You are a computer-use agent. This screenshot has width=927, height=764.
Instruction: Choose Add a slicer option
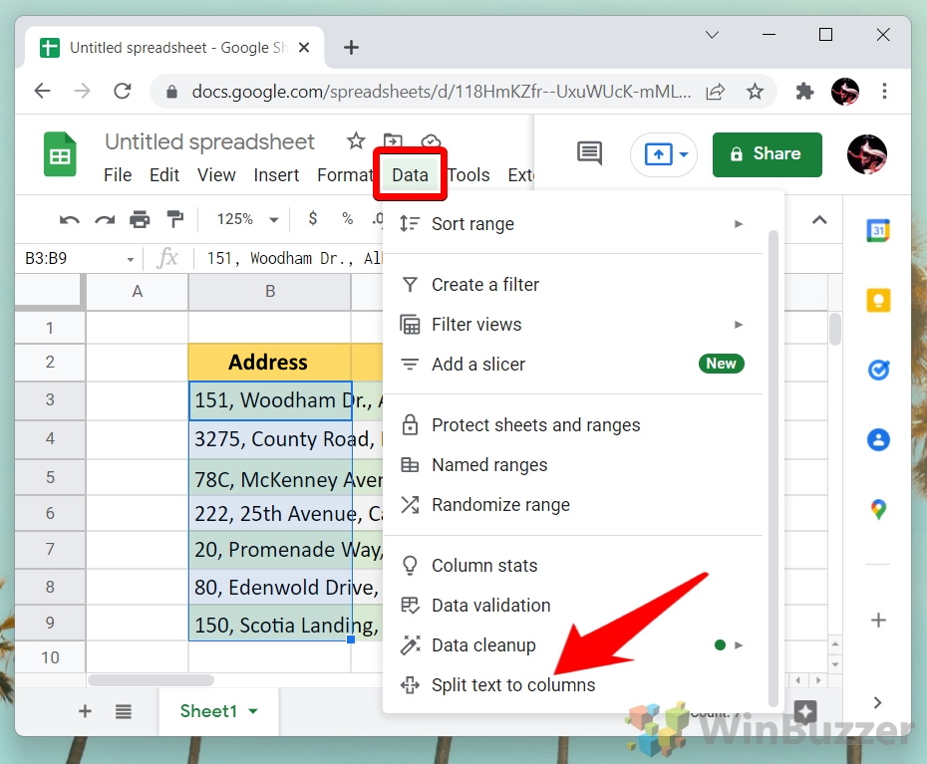click(572, 364)
